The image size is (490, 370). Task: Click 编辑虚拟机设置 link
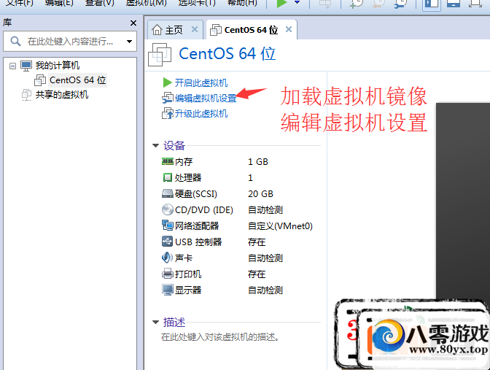click(206, 99)
